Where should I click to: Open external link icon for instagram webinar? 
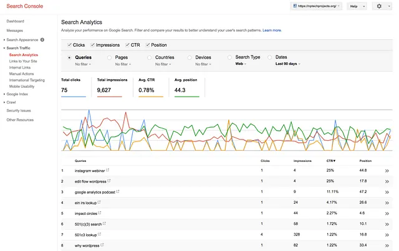click(x=108, y=170)
